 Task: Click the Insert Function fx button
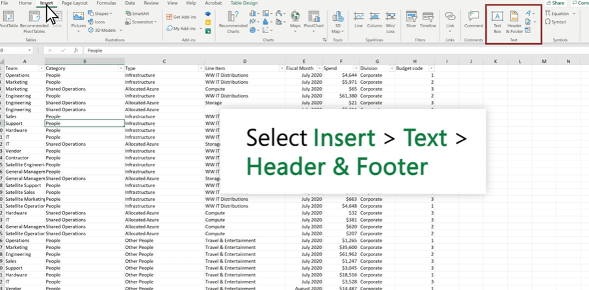point(75,50)
